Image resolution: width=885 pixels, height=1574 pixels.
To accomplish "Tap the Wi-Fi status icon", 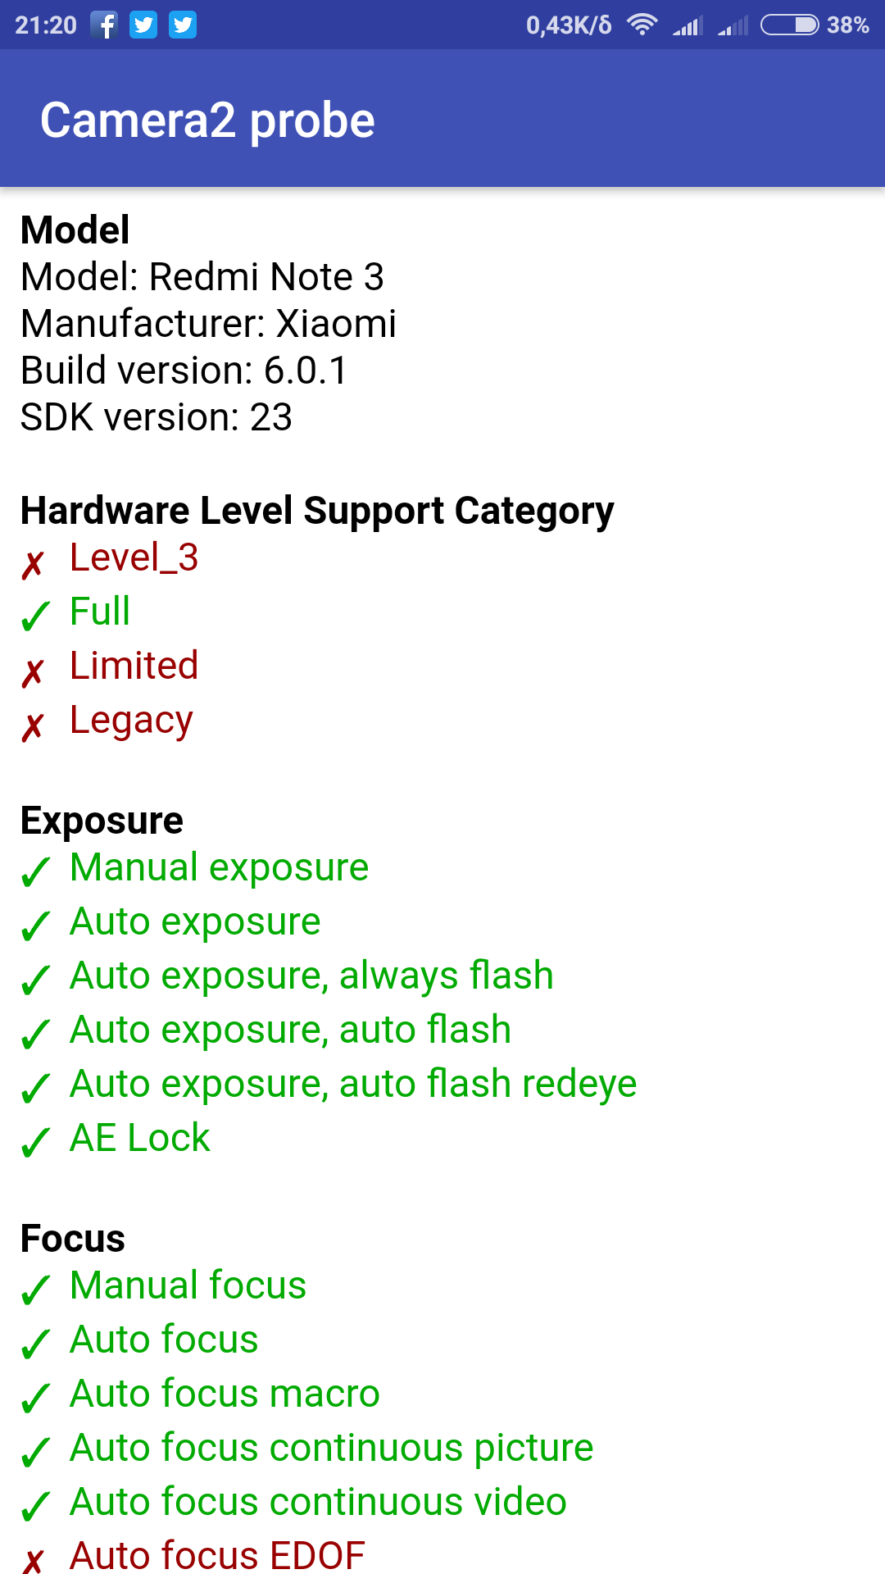I will [642, 25].
